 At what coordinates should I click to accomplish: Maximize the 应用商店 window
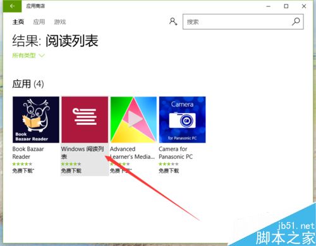point(286,6)
